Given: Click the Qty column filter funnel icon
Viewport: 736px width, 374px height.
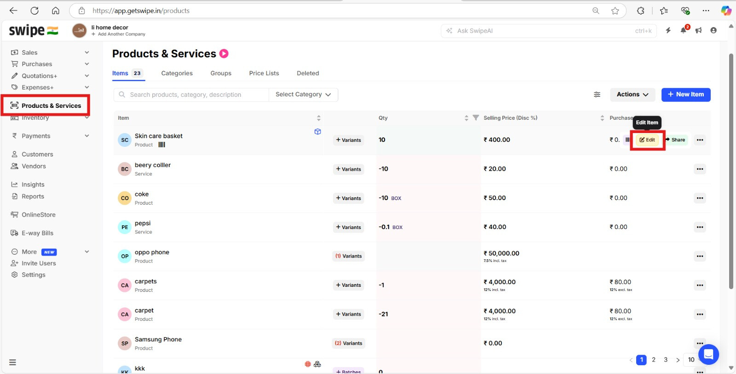Looking at the screenshot, I should [x=476, y=118].
